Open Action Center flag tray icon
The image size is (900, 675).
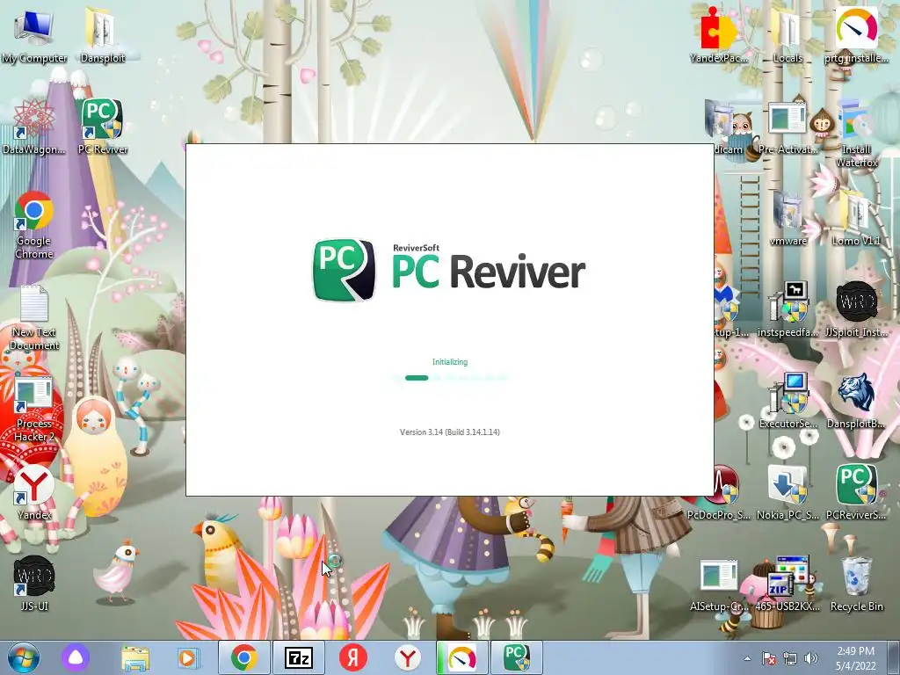(769, 658)
